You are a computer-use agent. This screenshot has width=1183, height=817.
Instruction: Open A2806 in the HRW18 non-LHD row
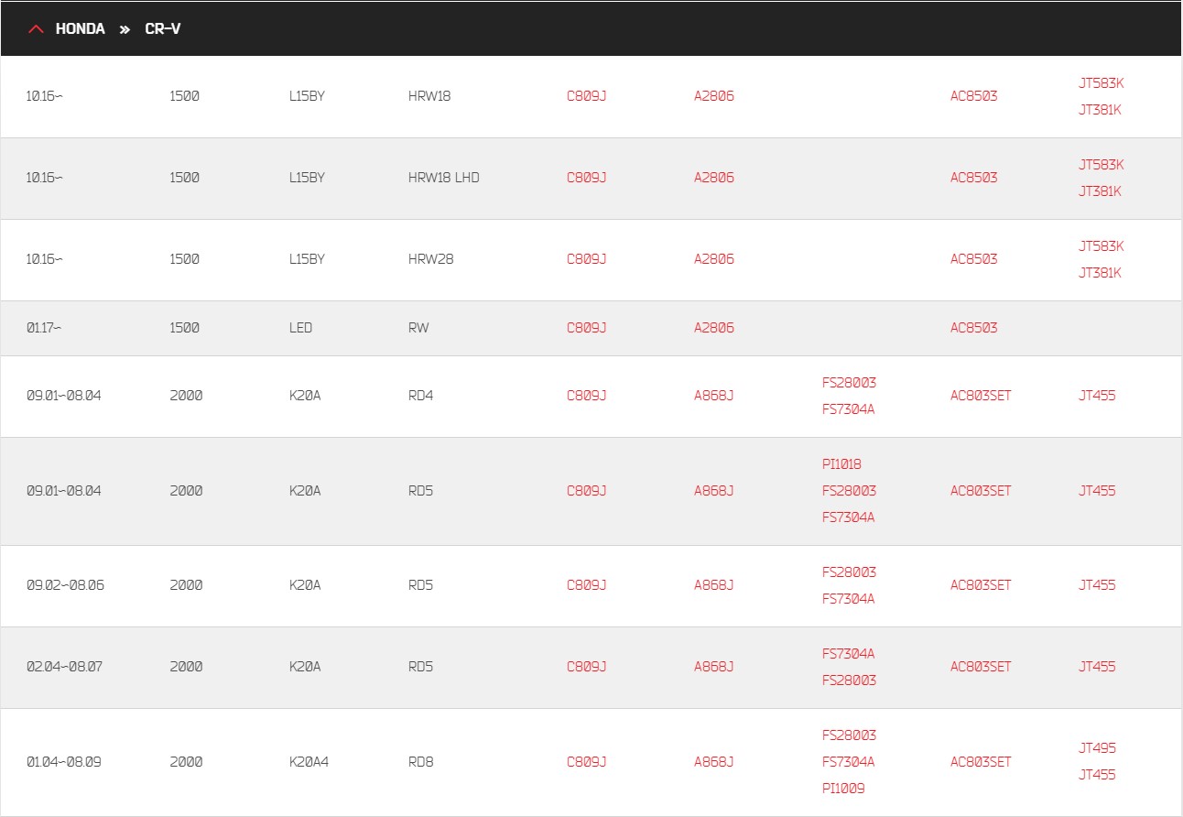coord(714,96)
